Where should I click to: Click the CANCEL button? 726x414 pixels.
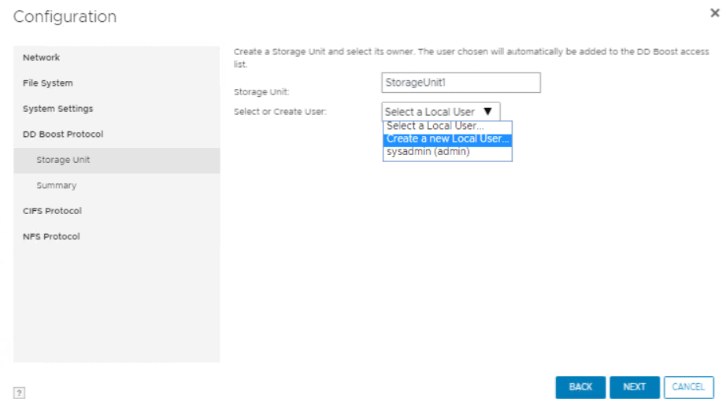tap(688, 387)
